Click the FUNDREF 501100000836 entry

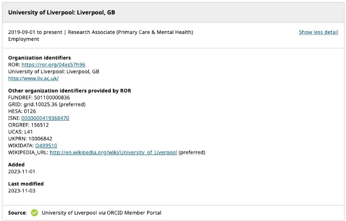[x=39, y=97]
